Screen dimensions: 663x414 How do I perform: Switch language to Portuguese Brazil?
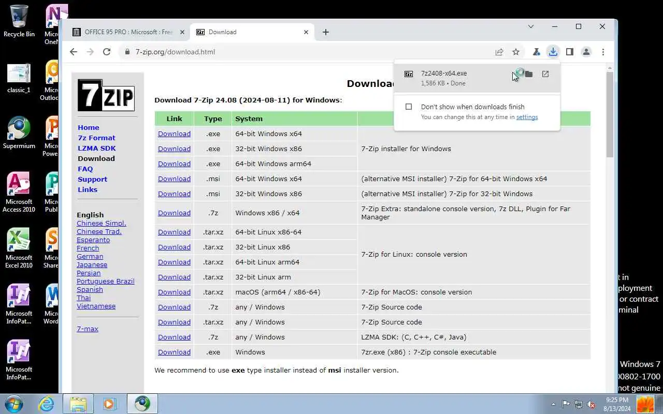106,281
